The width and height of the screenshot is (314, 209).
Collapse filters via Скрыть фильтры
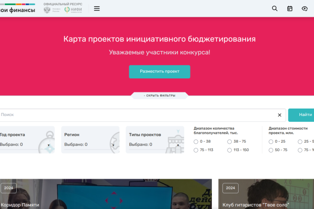[x=160, y=96]
